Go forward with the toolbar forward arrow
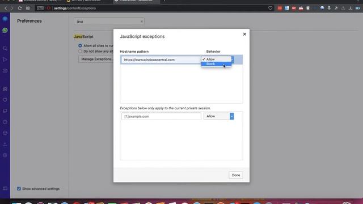363x204 pixels. click(12, 8)
